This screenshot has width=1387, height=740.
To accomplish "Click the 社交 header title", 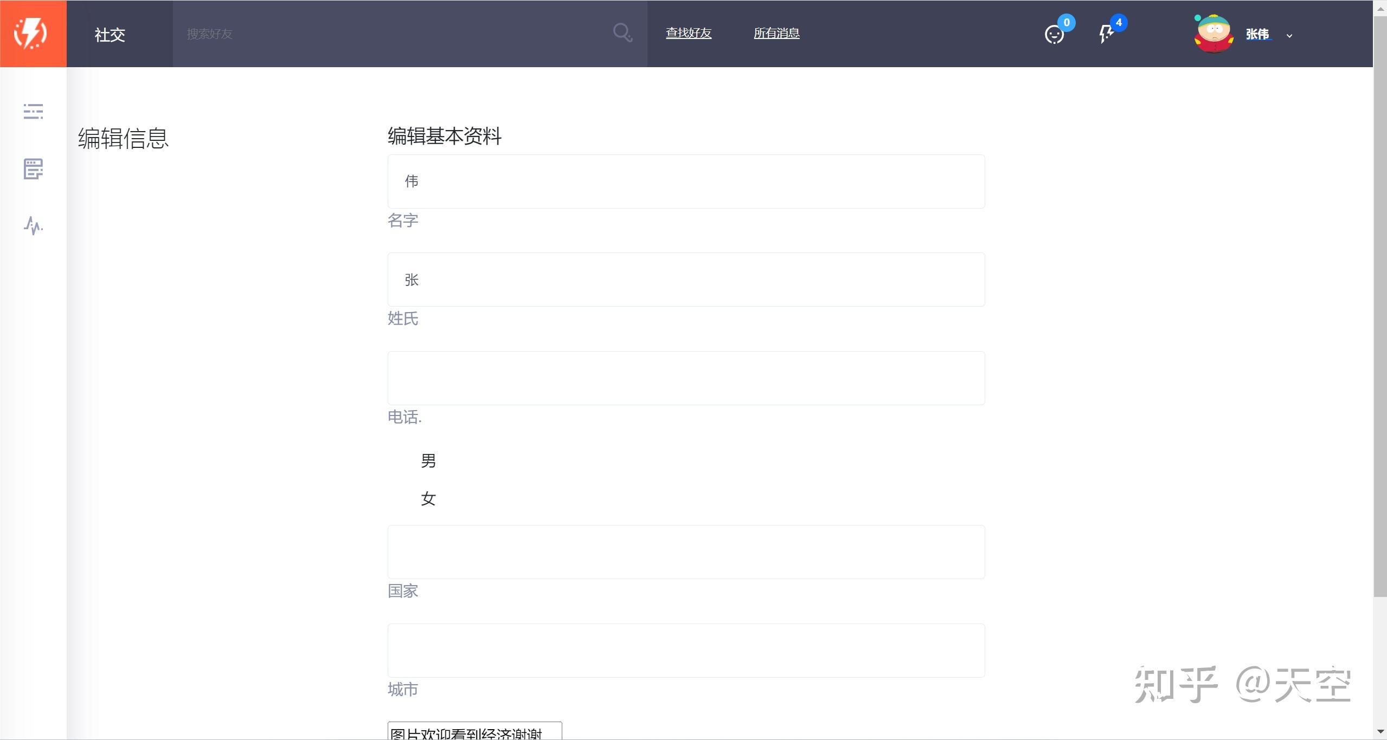I will pyautogui.click(x=110, y=35).
